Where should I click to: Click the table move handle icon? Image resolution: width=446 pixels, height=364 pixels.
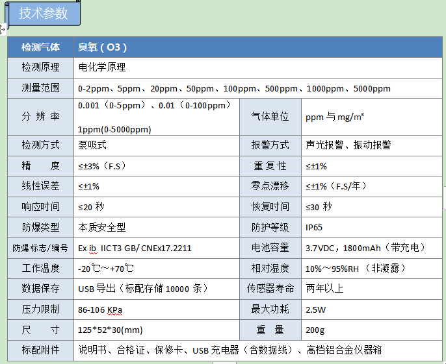(3, 29)
